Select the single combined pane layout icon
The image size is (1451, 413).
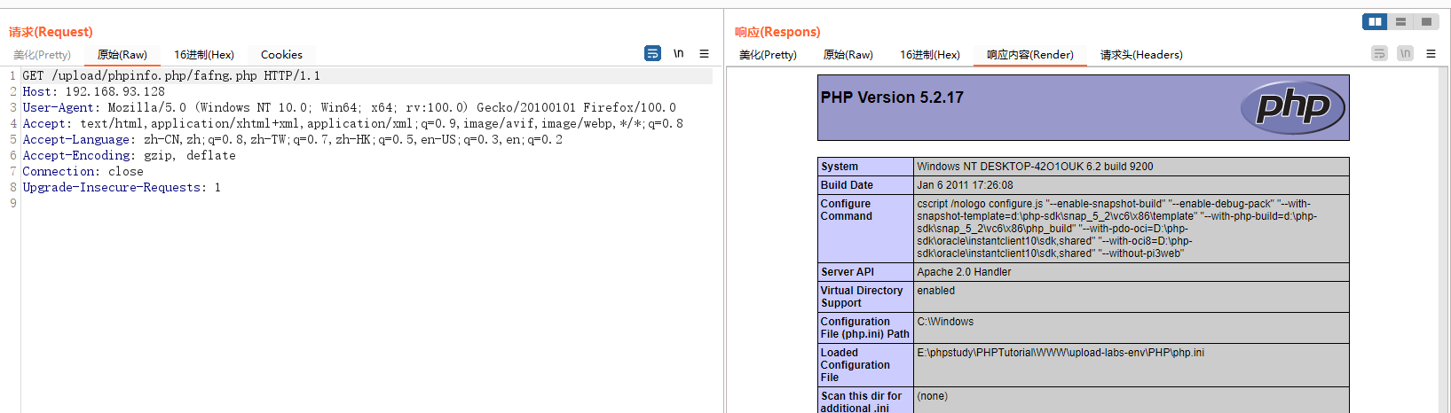(x=1426, y=21)
